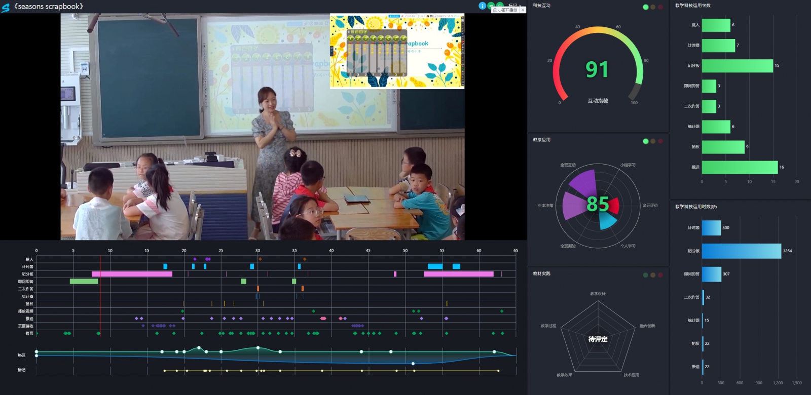Select green status dot in 教材实践 panel

click(x=645, y=275)
